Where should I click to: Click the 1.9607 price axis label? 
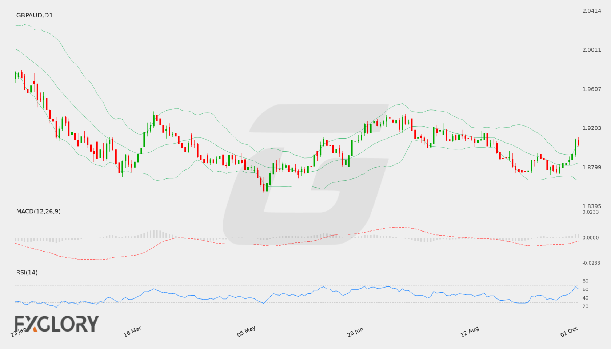pyautogui.click(x=592, y=89)
